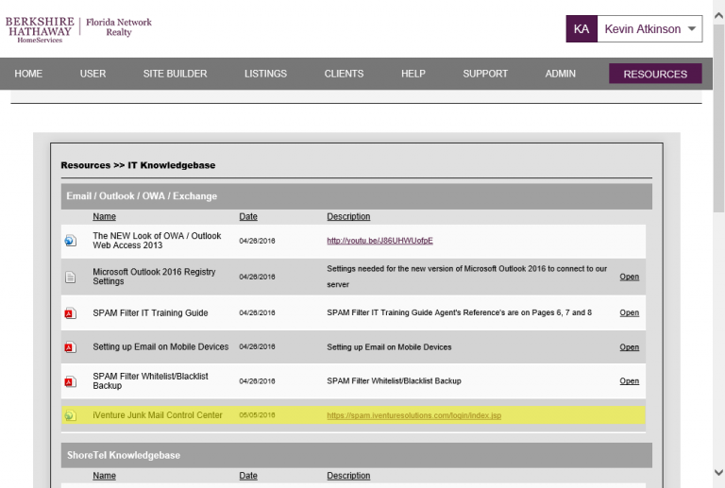Open the RESOURCES menu tab
This screenshot has width=725, height=488.
click(x=655, y=74)
